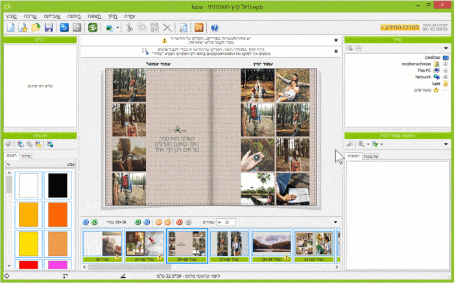Image resolution: width=454 pixels, height=283 pixels.
Task: Click the Save floppy disk icon
Action: coord(49,28)
